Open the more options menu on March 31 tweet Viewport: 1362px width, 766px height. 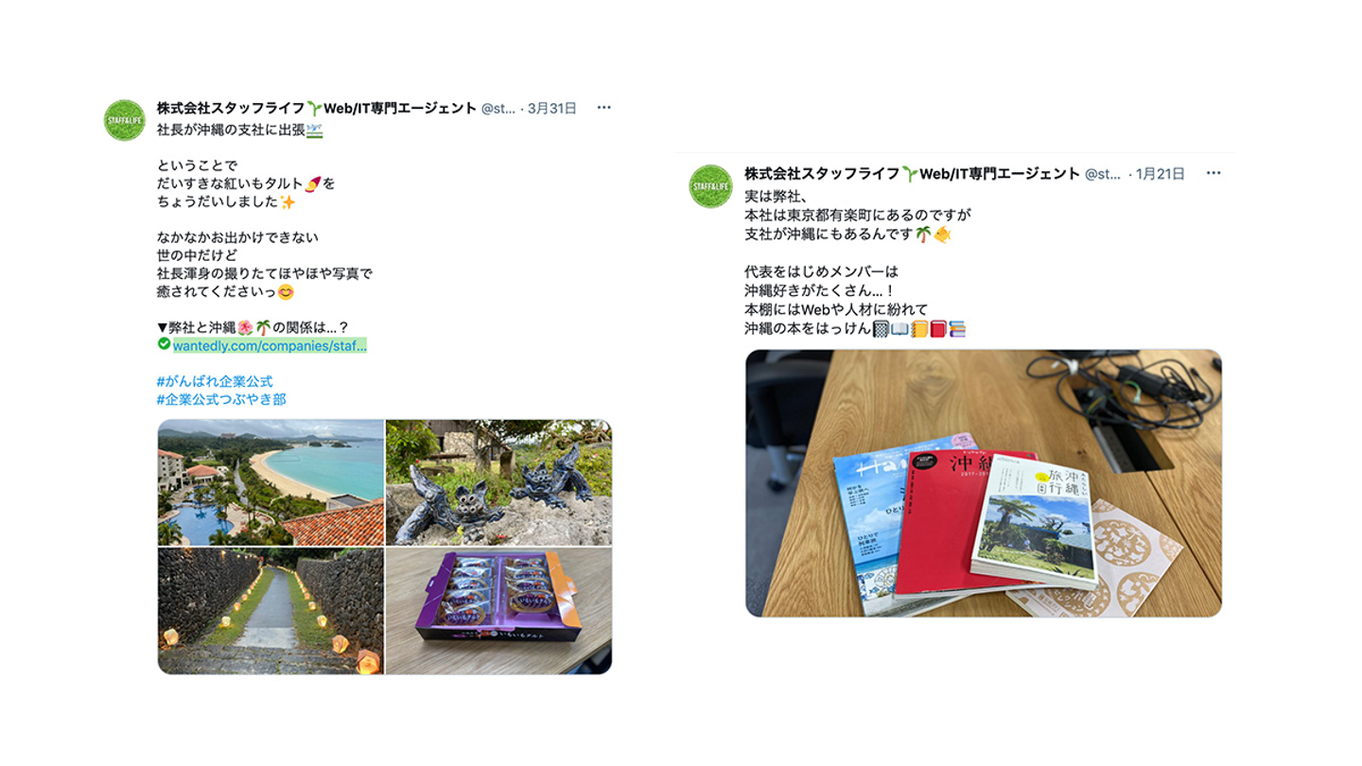point(603,108)
